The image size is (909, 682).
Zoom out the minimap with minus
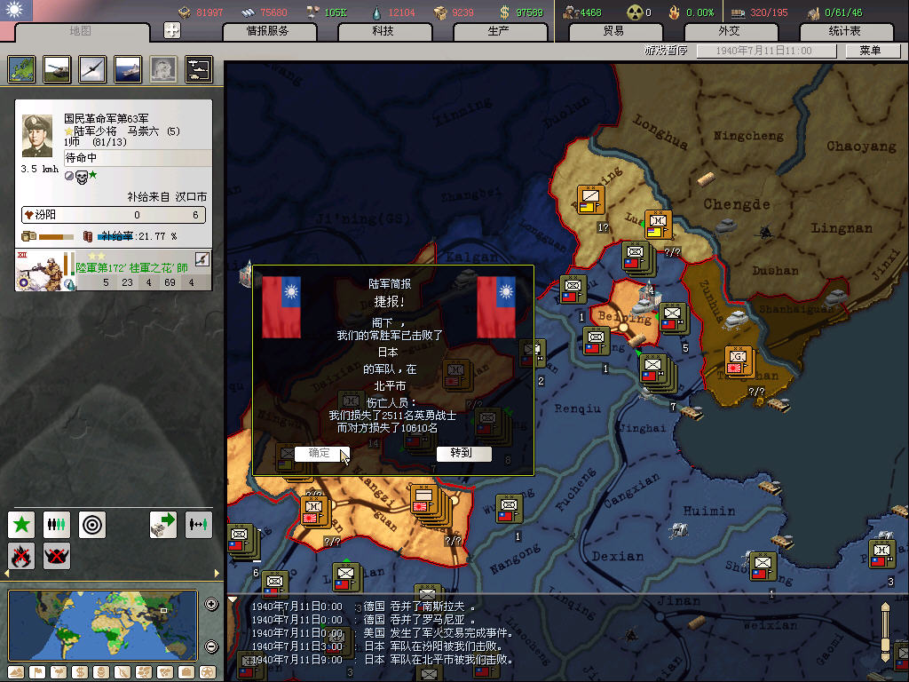211,646
